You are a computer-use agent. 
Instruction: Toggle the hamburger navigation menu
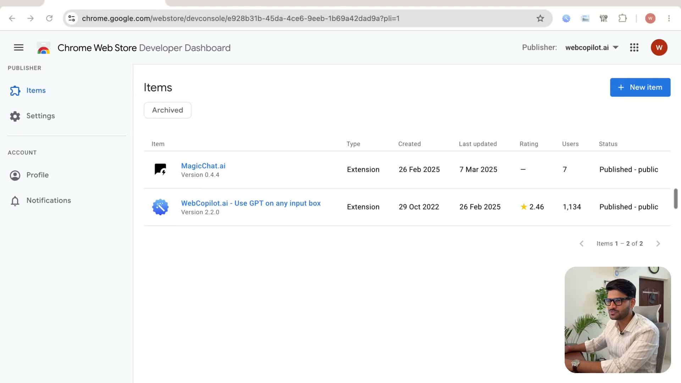pyautogui.click(x=19, y=48)
